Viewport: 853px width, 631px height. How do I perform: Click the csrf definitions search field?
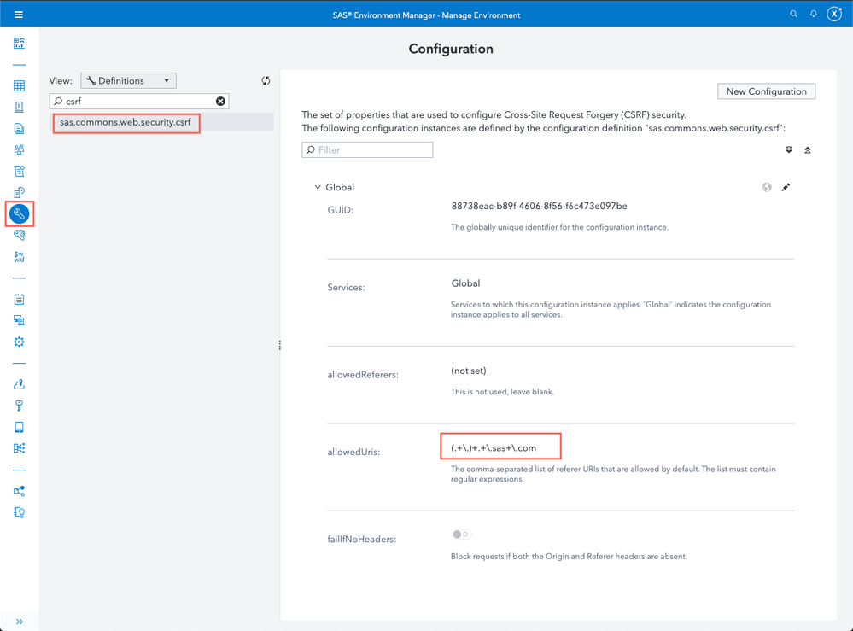tap(137, 102)
